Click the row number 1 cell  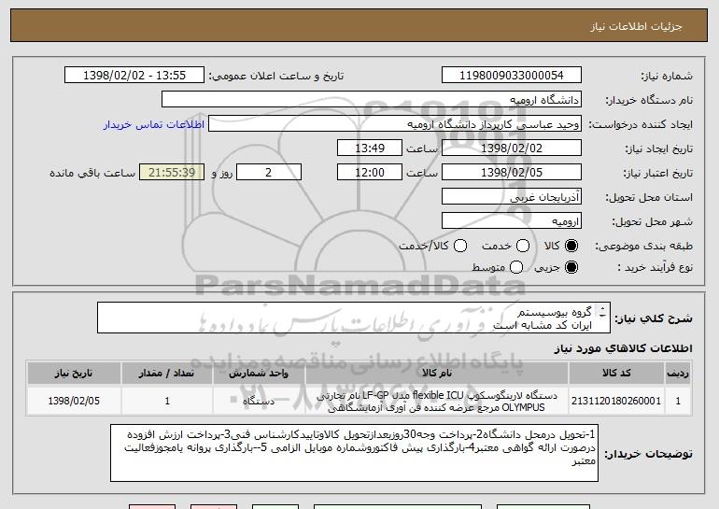(678, 401)
